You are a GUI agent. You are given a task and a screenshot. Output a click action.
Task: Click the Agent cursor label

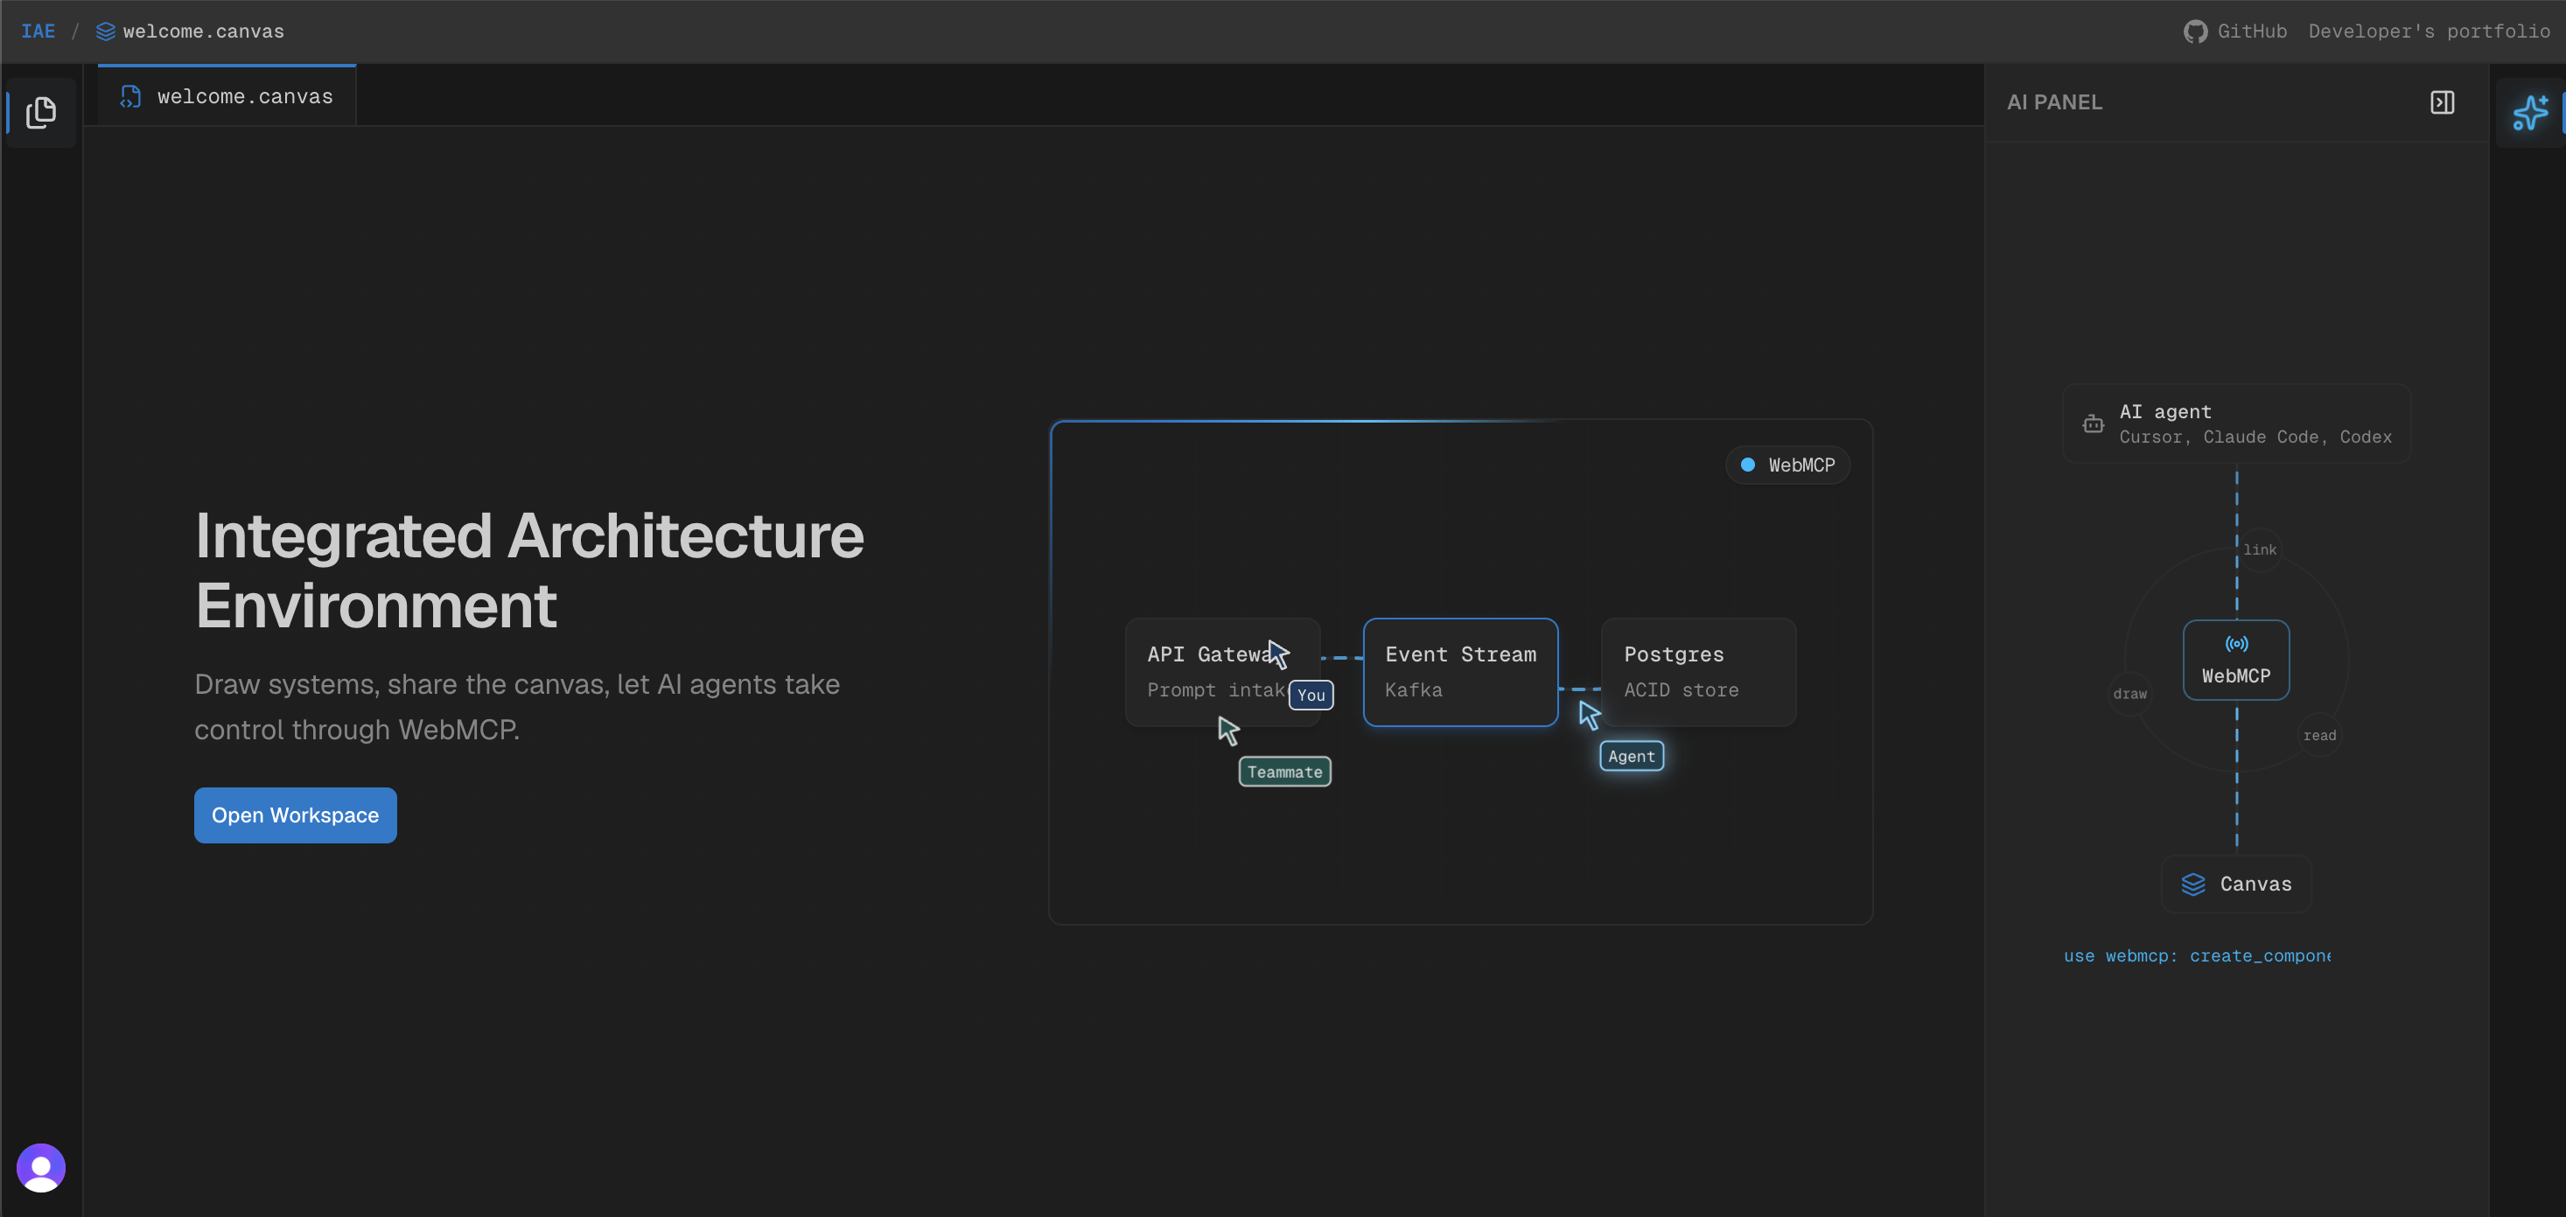(x=1632, y=756)
